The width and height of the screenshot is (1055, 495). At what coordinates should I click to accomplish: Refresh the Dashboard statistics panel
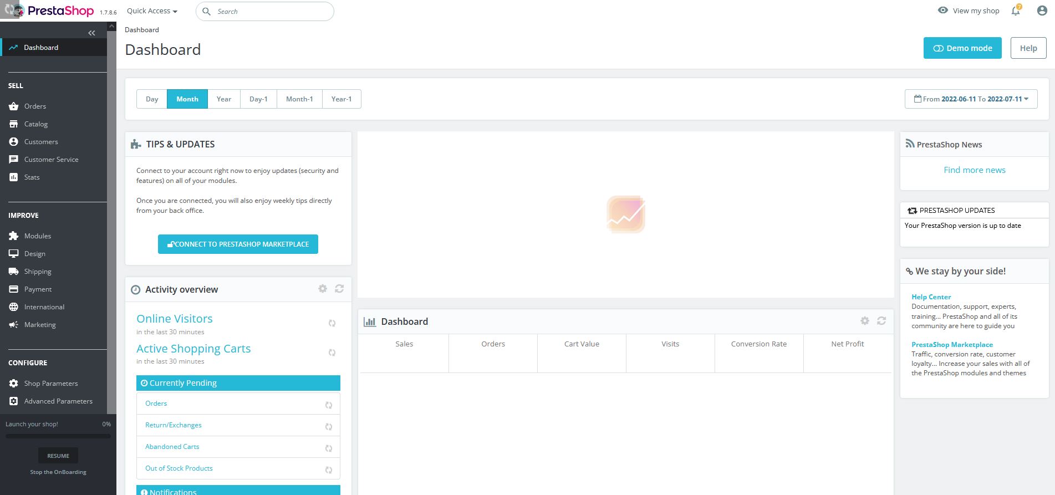881,321
